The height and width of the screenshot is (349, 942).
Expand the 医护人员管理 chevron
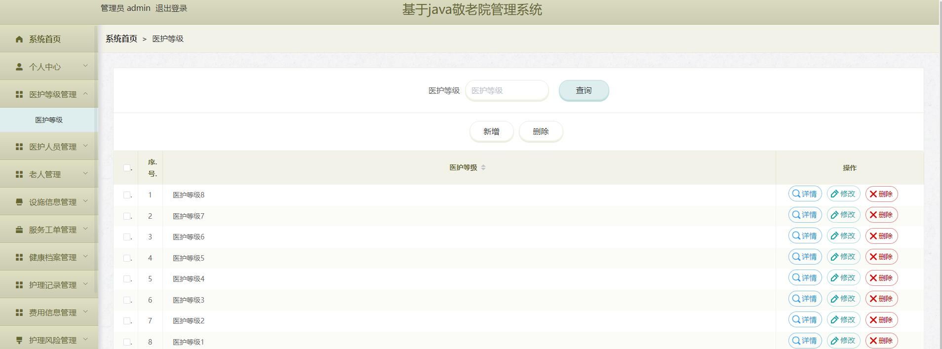point(85,146)
